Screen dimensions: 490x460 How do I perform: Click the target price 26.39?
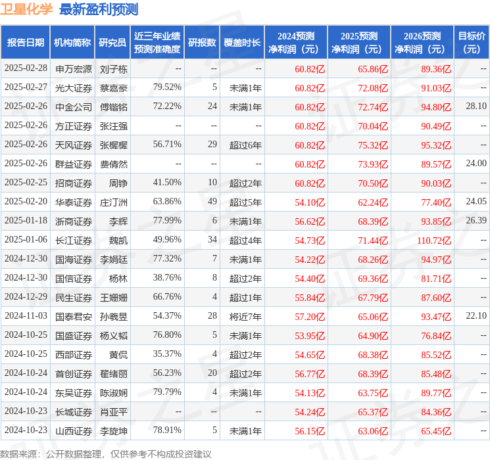coord(476,220)
